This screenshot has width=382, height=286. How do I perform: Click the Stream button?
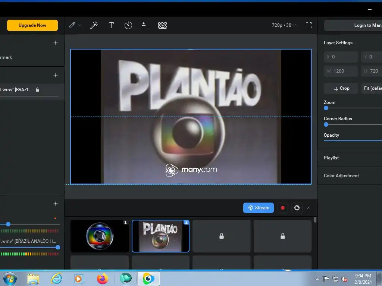coord(259,208)
